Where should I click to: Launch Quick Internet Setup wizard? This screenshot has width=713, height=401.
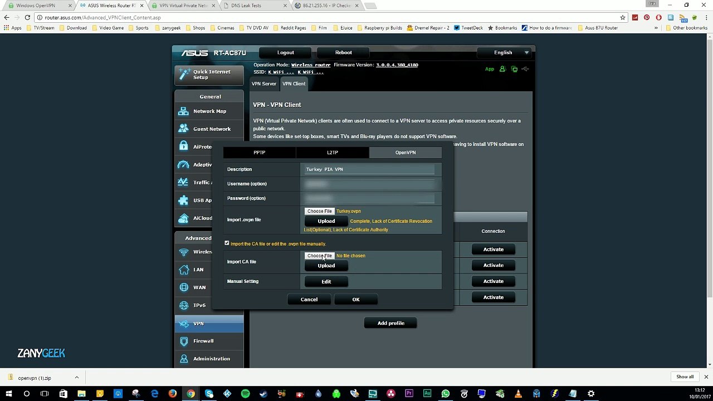209,75
